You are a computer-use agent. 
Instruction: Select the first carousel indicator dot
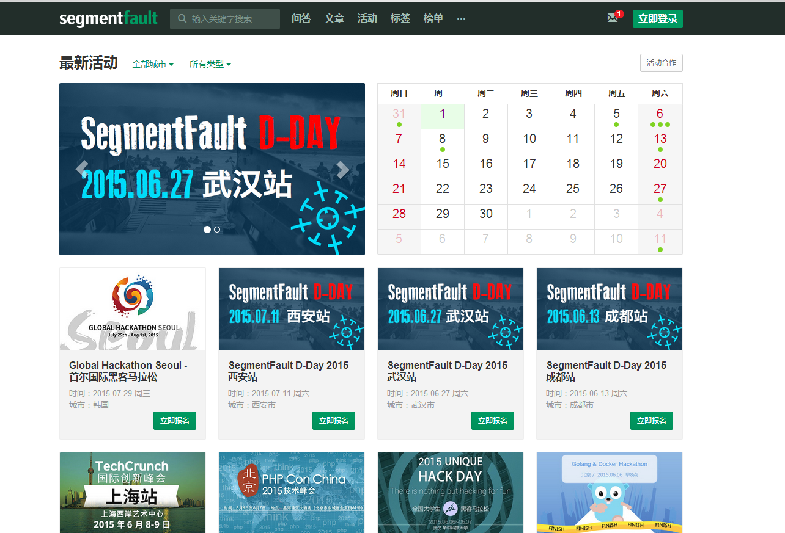click(207, 230)
